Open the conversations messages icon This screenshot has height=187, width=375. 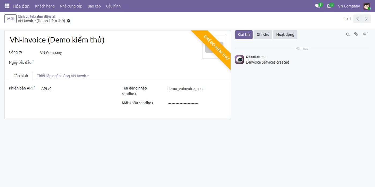click(x=318, y=6)
